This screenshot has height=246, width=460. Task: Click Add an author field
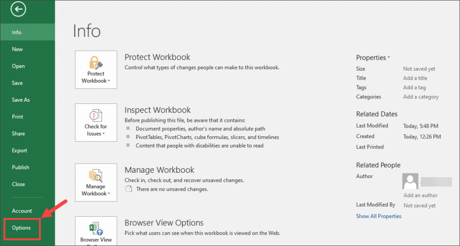(x=420, y=195)
